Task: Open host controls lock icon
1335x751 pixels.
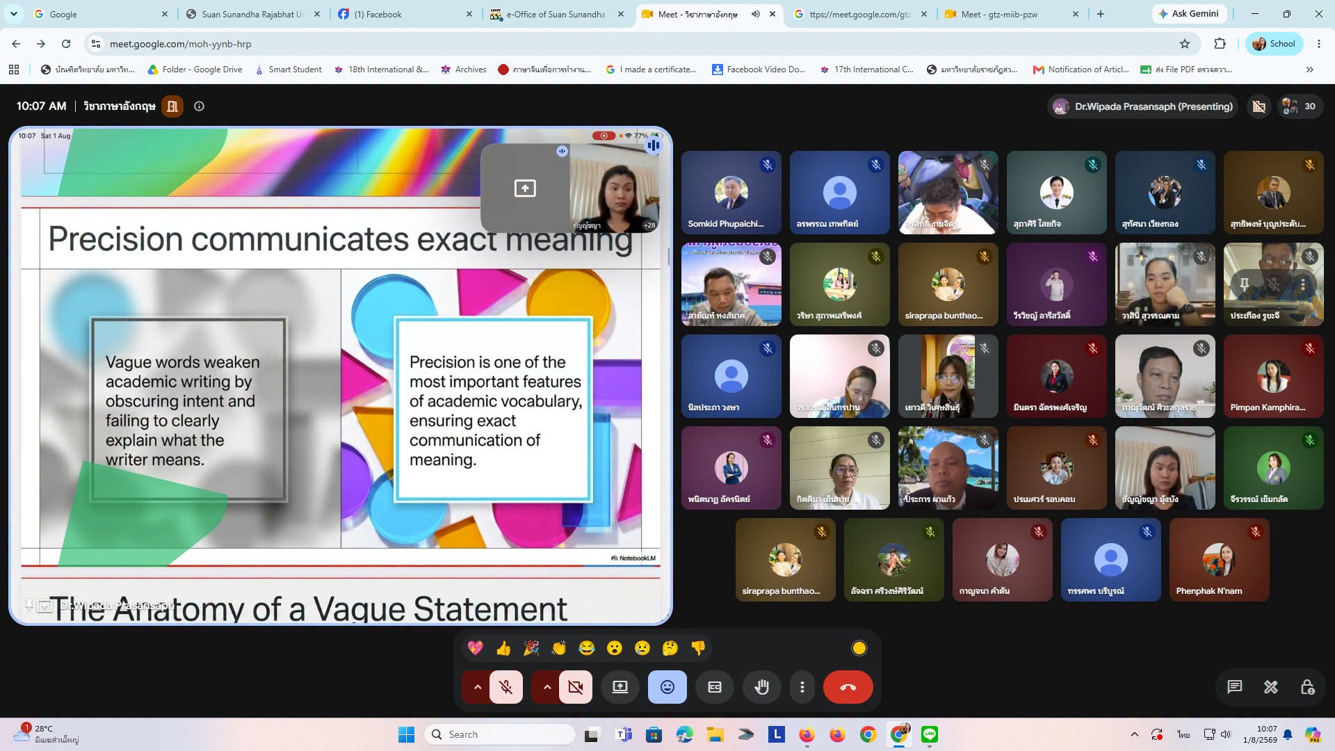Action: [1307, 687]
